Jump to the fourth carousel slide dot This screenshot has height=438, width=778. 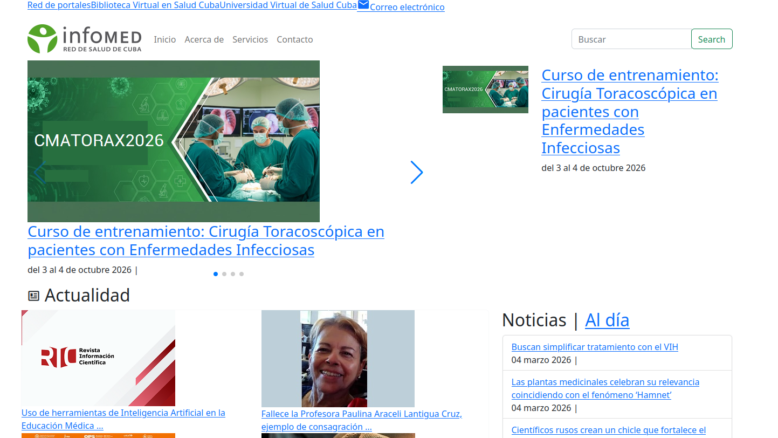click(242, 274)
